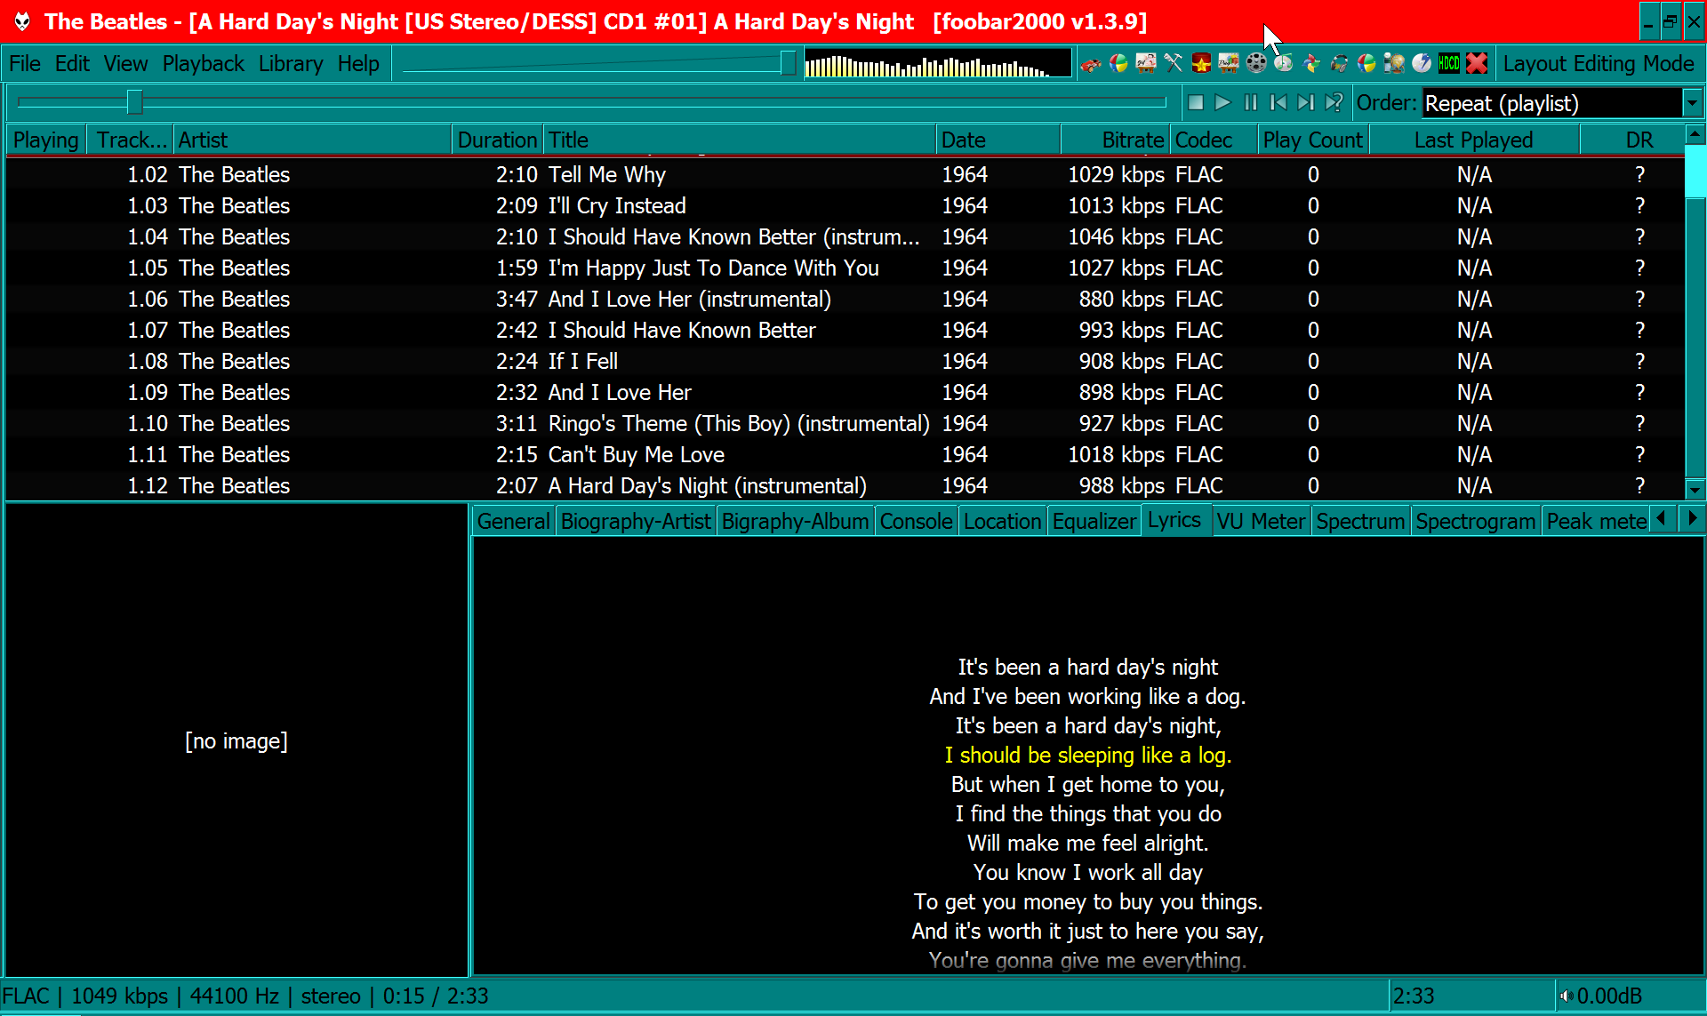The width and height of the screenshot is (1707, 1016).
Task: Open the File menu
Action: (25, 64)
